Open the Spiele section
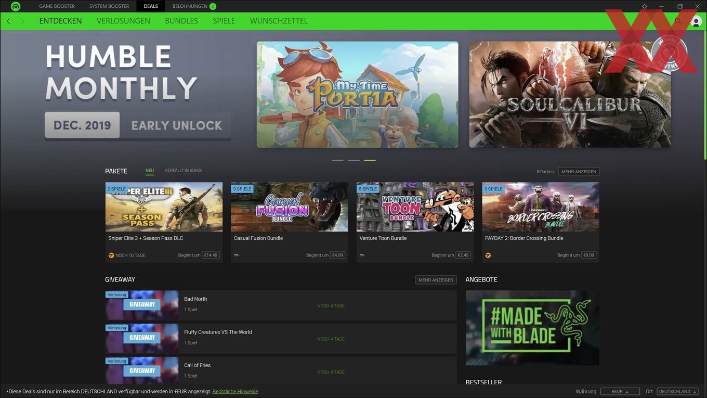 click(224, 21)
